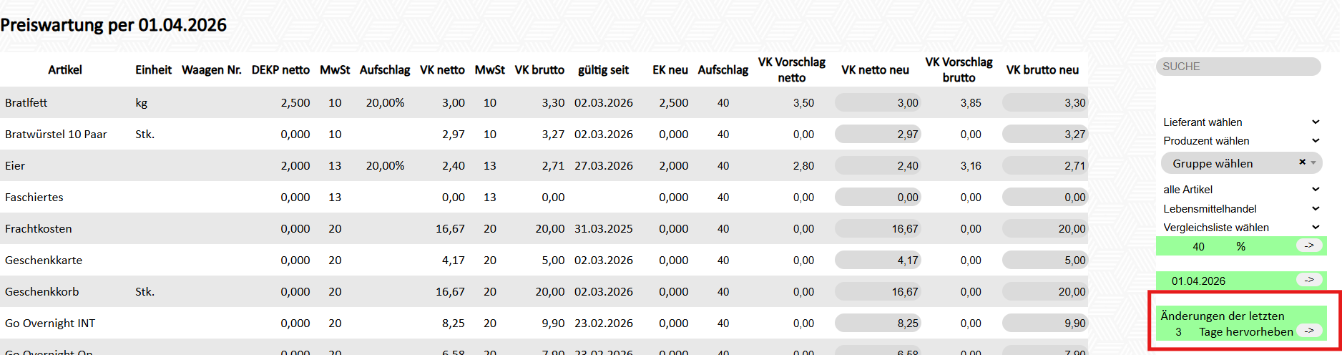This screenshot has width=1342, height=355.
Task: Open the Lieferant wählen dropdown
Action: [x=1241, y=122]
